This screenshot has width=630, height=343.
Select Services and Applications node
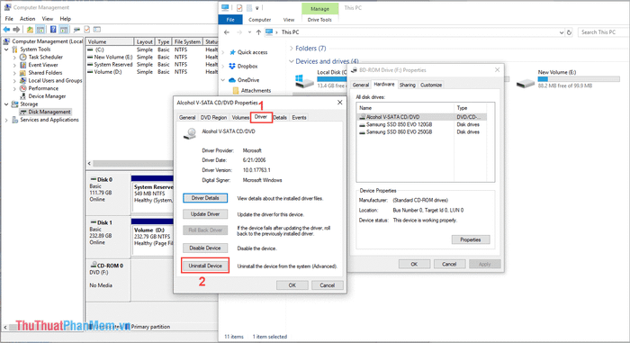click(49, 120)
